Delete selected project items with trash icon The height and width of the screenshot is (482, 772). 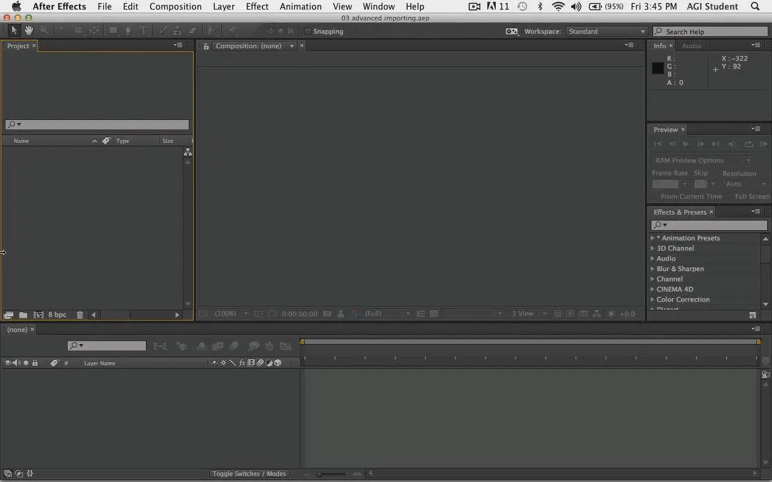80,315
